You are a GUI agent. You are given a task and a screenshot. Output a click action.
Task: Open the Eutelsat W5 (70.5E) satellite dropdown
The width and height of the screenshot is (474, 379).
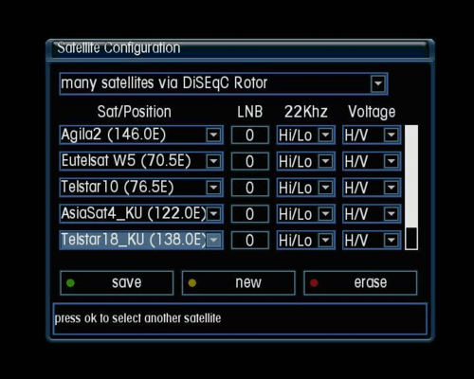pos(141,161)
